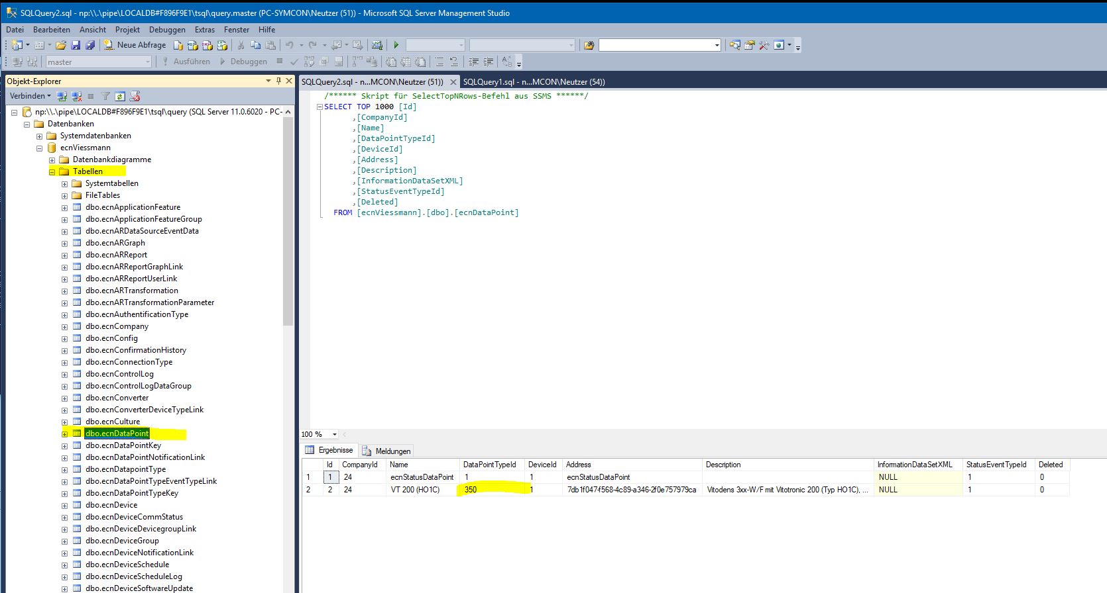This screenshot has width=1107, height=593.
Task: Click the Object Explorer filter funnel icon
Action: 105,96
